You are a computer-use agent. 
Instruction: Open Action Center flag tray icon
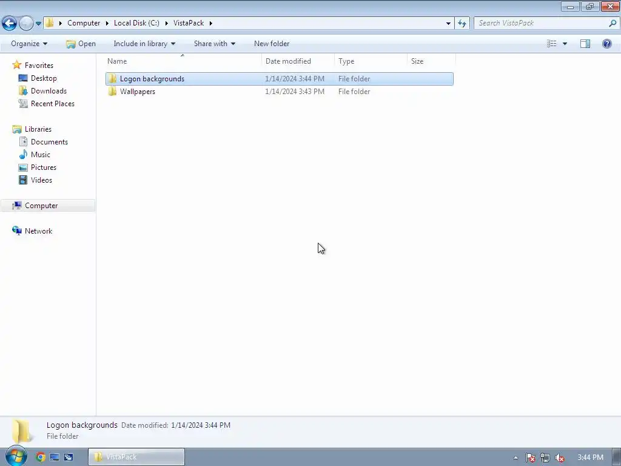click(x=531, y=458)
